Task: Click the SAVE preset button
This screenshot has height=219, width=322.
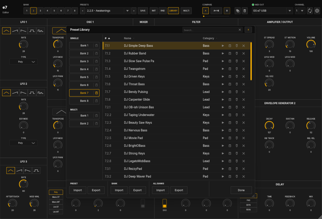Action: pyautogui.click(x=143, y=11)
